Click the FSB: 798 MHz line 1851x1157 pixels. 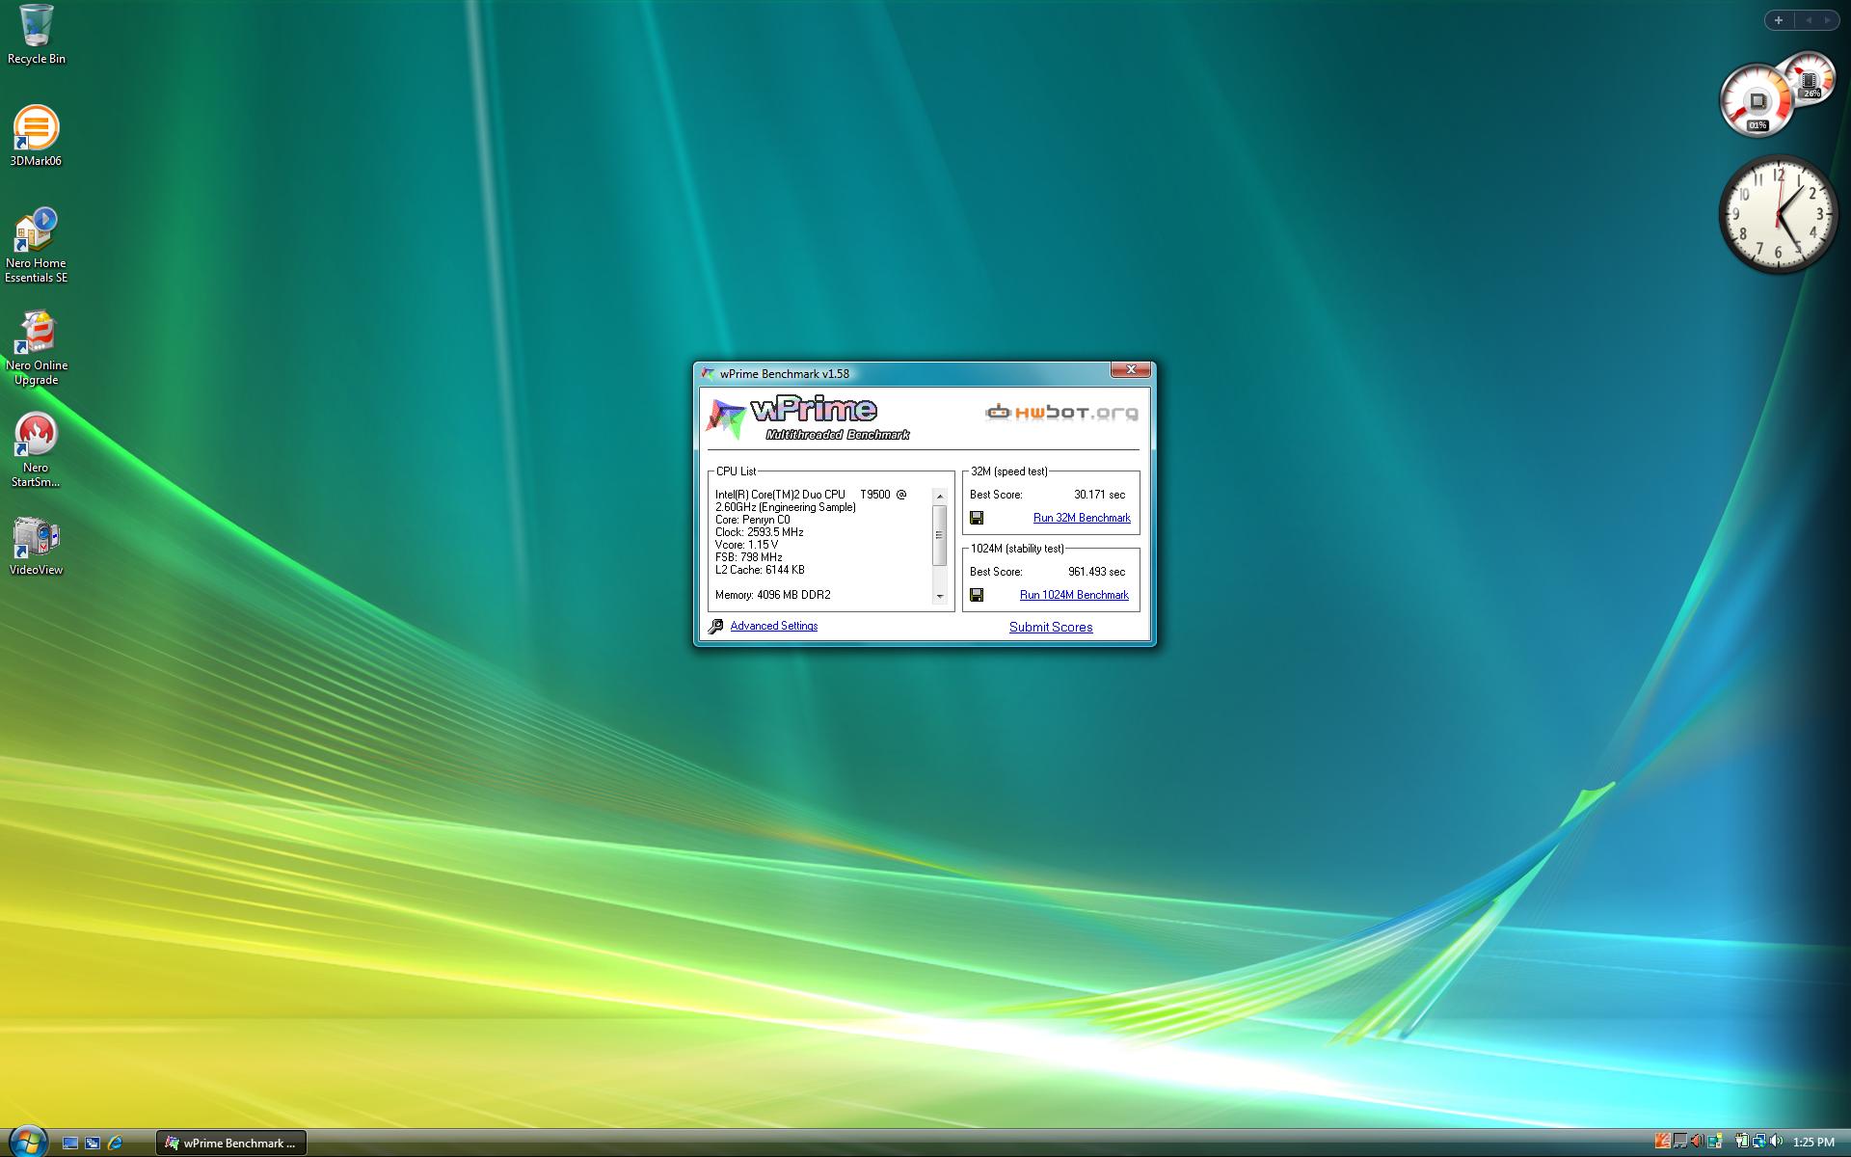(x=749, y=557)
